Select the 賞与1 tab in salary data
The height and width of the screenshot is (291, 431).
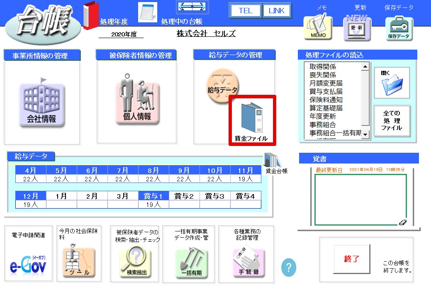pos(153,196)
